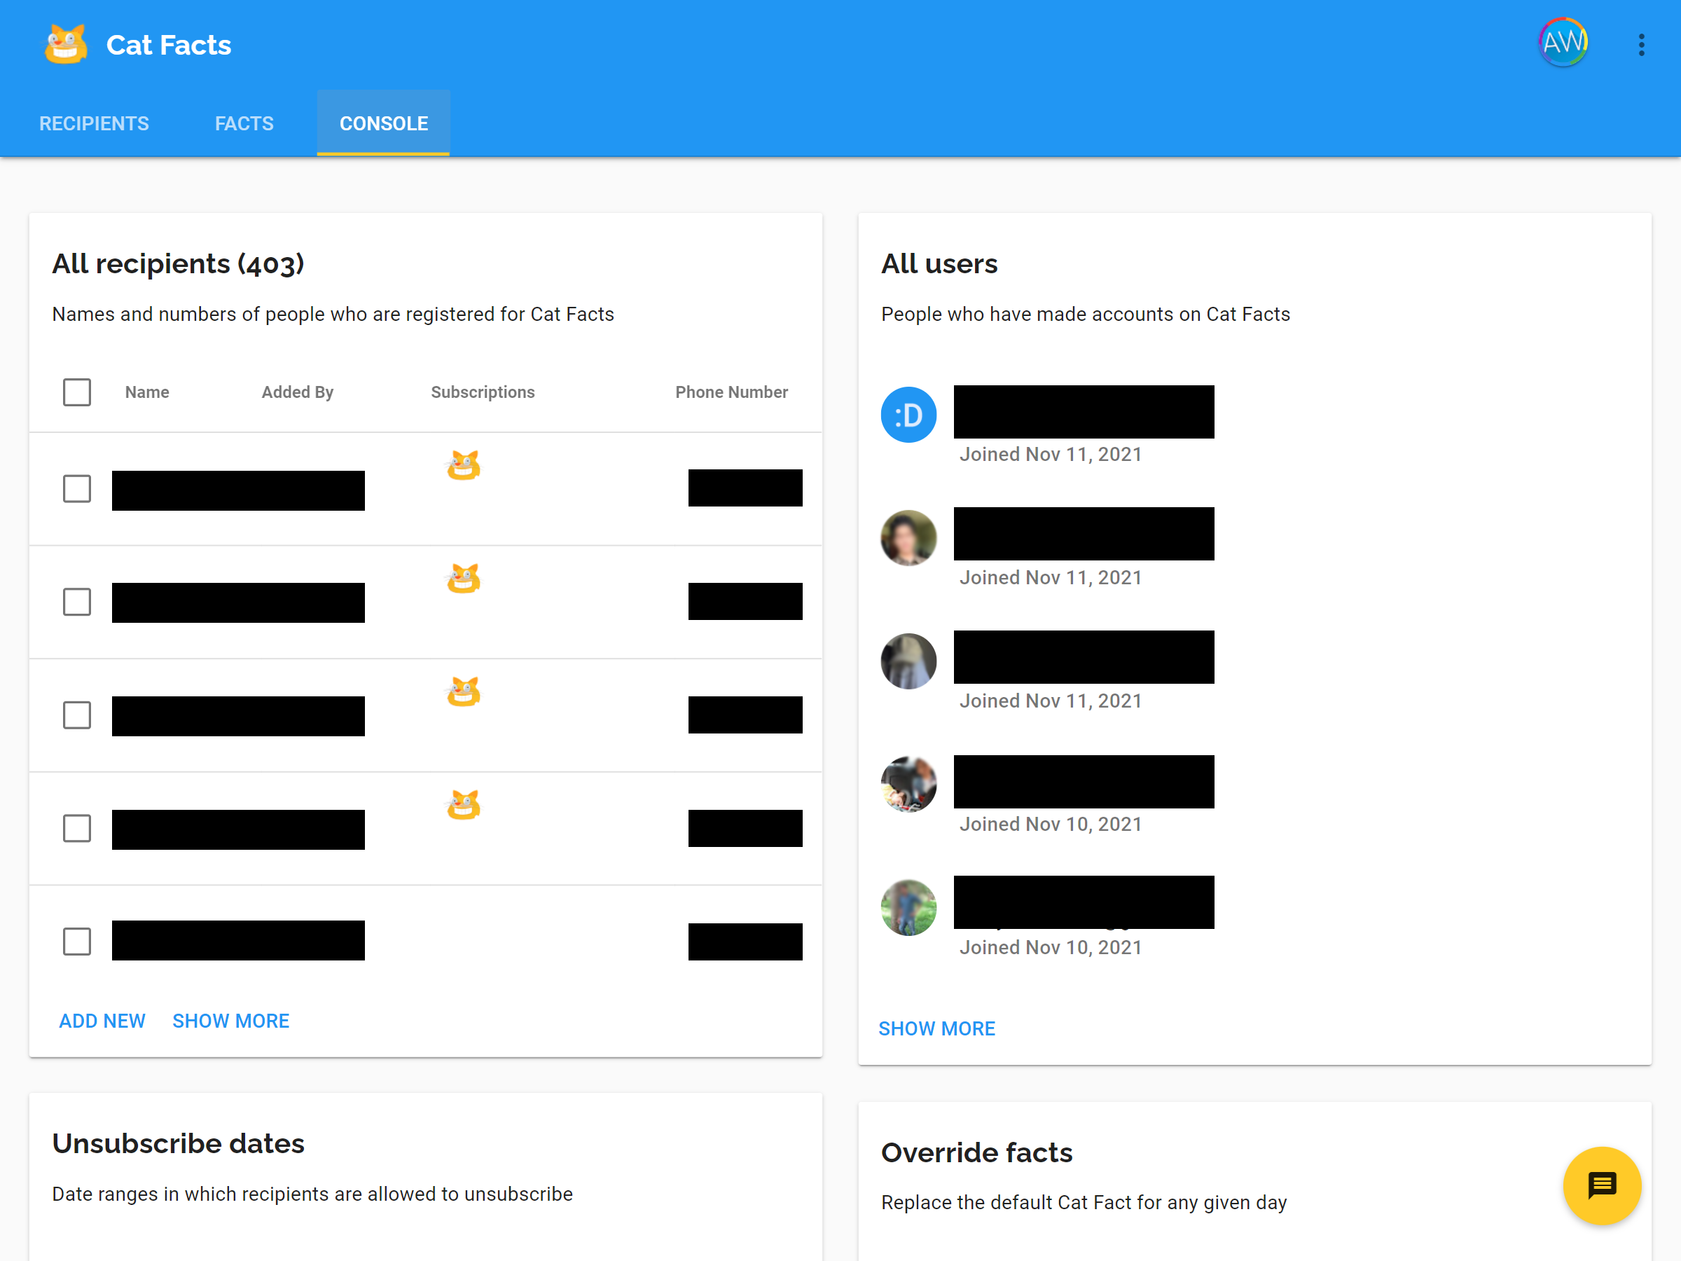Click the first recipient's cat subscription icon
The height and width of the screenshot is (1261, 1681).
click(x=463, y=465)
